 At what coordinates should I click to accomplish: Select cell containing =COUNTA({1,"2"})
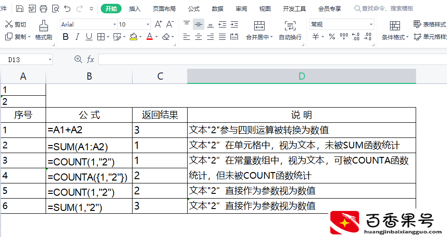pyautogui.click(x=89, y=175)
